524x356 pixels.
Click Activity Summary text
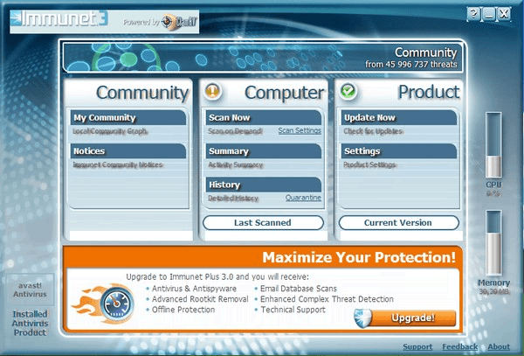(236, 164)
